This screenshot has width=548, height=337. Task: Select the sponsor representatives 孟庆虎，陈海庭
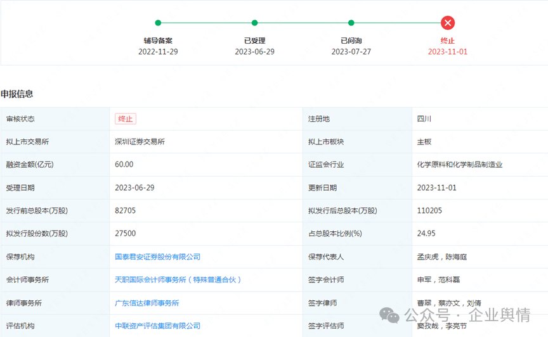click(441, 257)
